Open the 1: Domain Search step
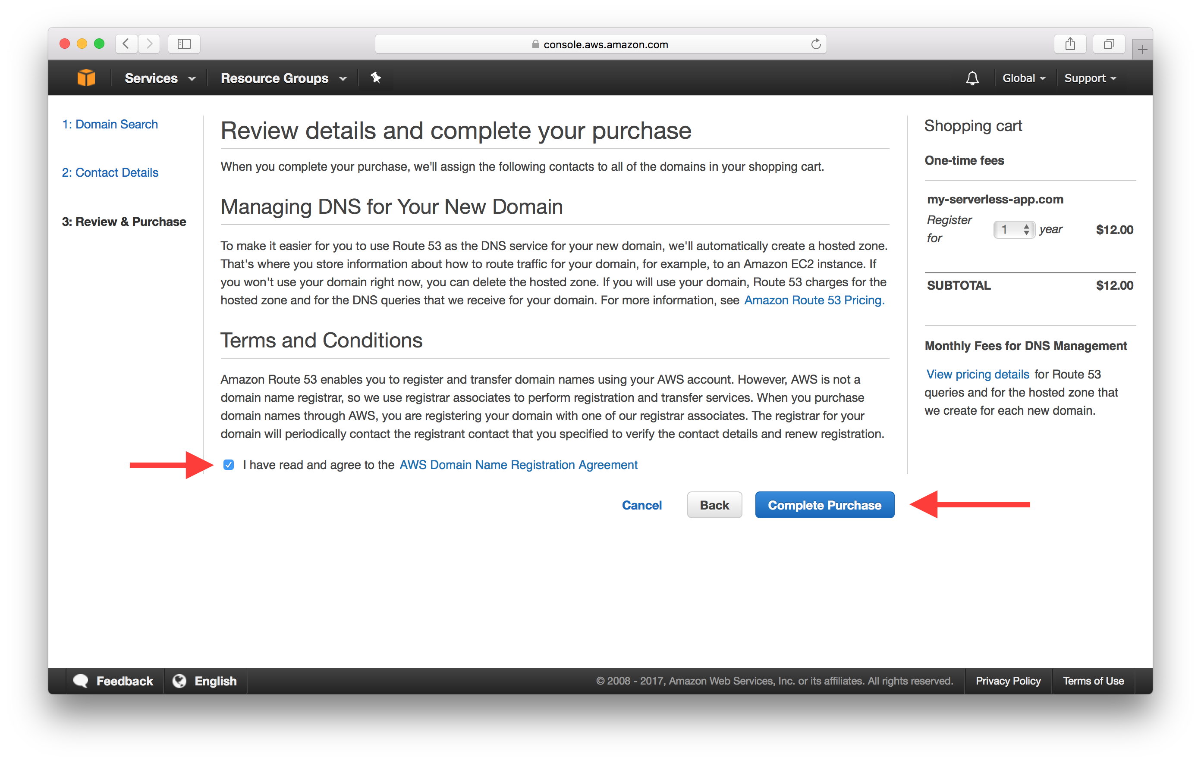The image size is (1201, 763). click(x=110, y=124)
